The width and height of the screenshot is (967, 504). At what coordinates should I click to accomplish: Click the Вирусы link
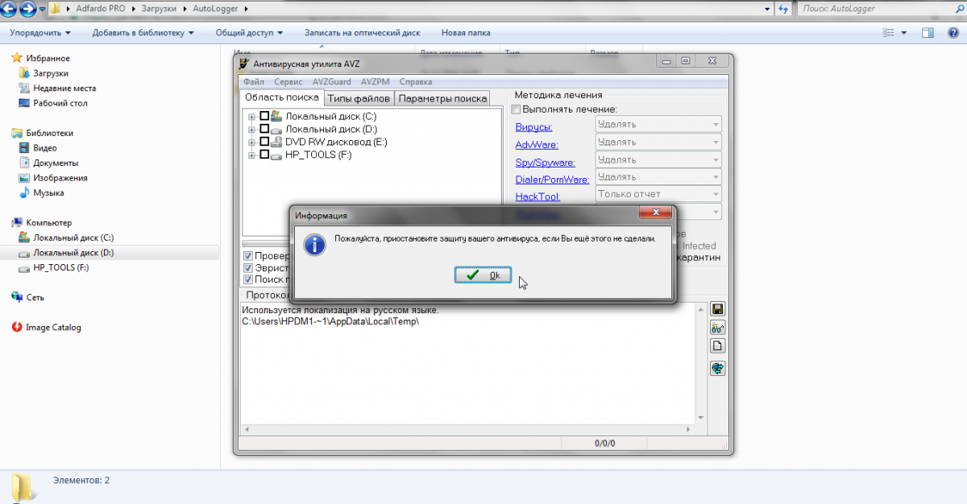pyautogui.click(x=534, y=127)
